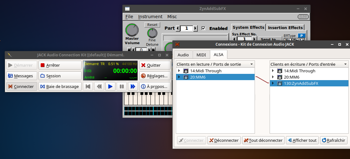
Task: Switch to the MIDI tab in Connexions
Action: tap(201, 55)
